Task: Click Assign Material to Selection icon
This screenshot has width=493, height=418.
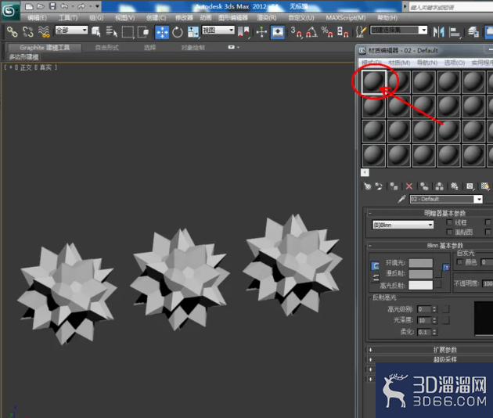Action: click(394, 186)
